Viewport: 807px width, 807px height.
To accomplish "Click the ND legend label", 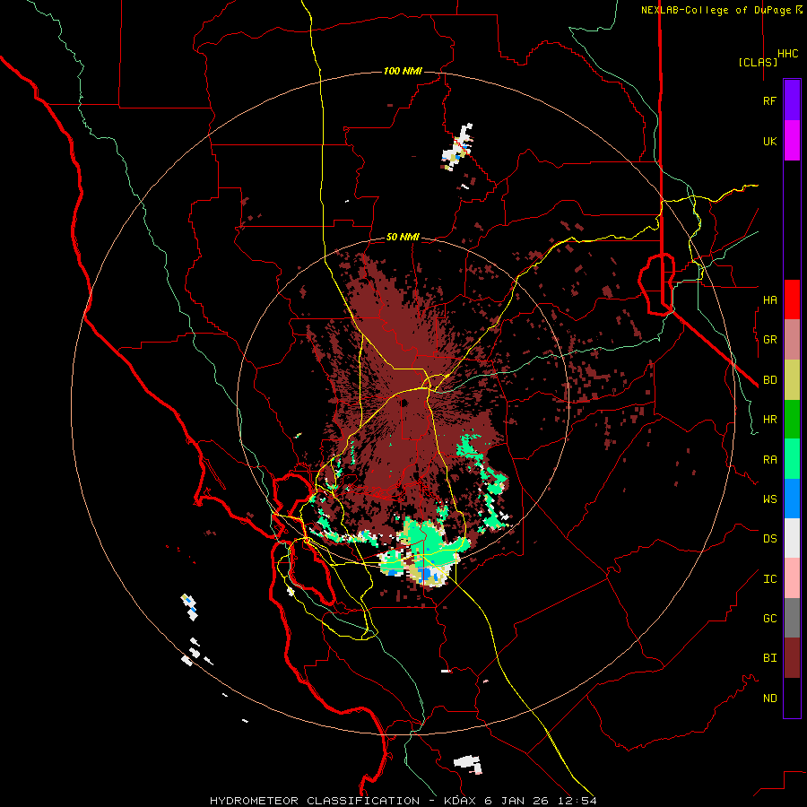I will (769, 699).
